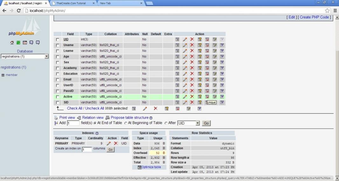Edit the PRIMARY index with pencil
339x181 pixels.
tap(109, 143)
